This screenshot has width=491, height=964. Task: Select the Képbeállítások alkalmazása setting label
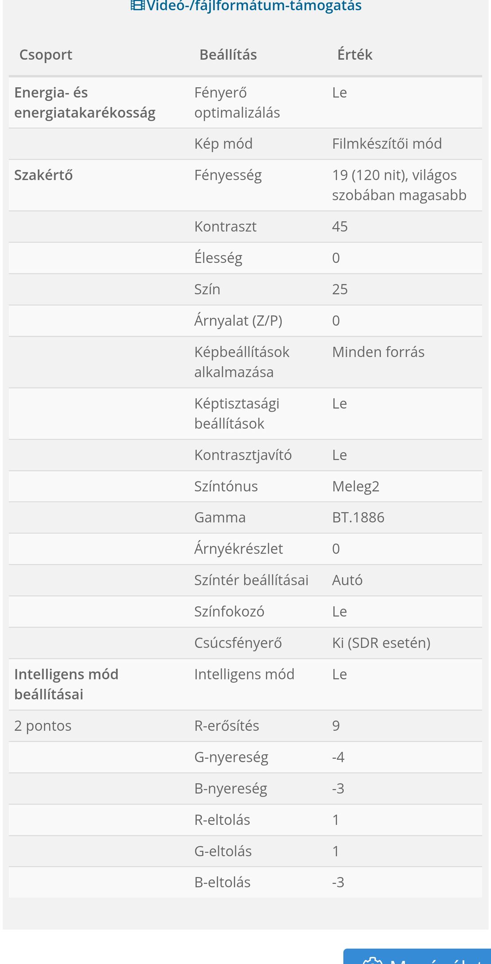(x=242, y=362)
